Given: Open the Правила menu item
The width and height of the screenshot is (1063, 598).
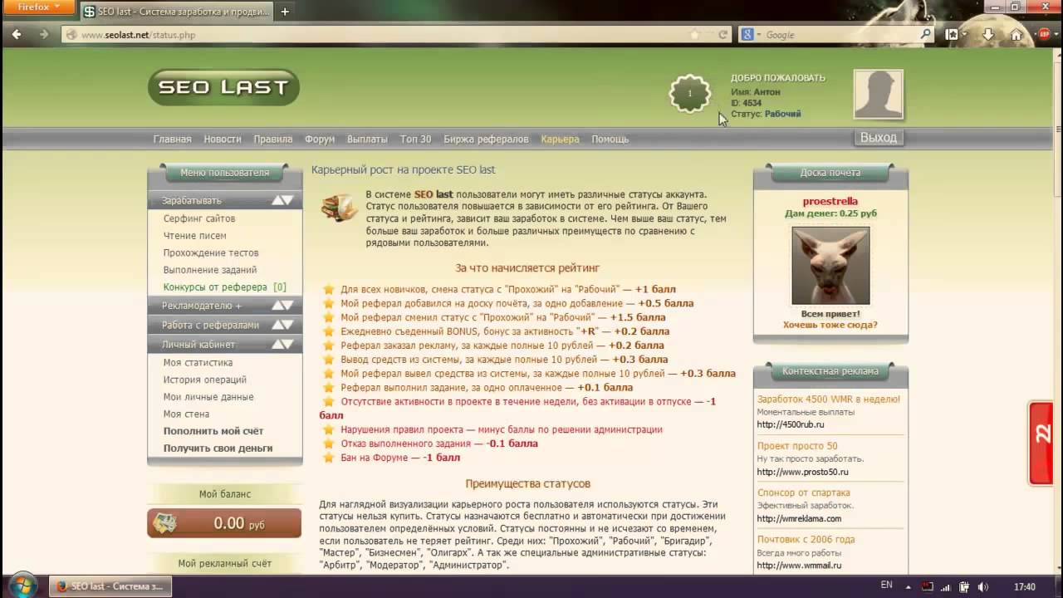Looking at the screenshot, I should coord(273,139).
